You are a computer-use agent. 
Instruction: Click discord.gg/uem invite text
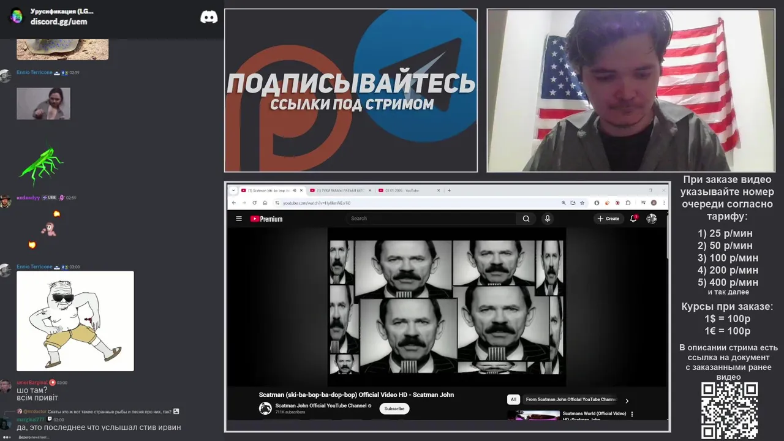(59, 21)
